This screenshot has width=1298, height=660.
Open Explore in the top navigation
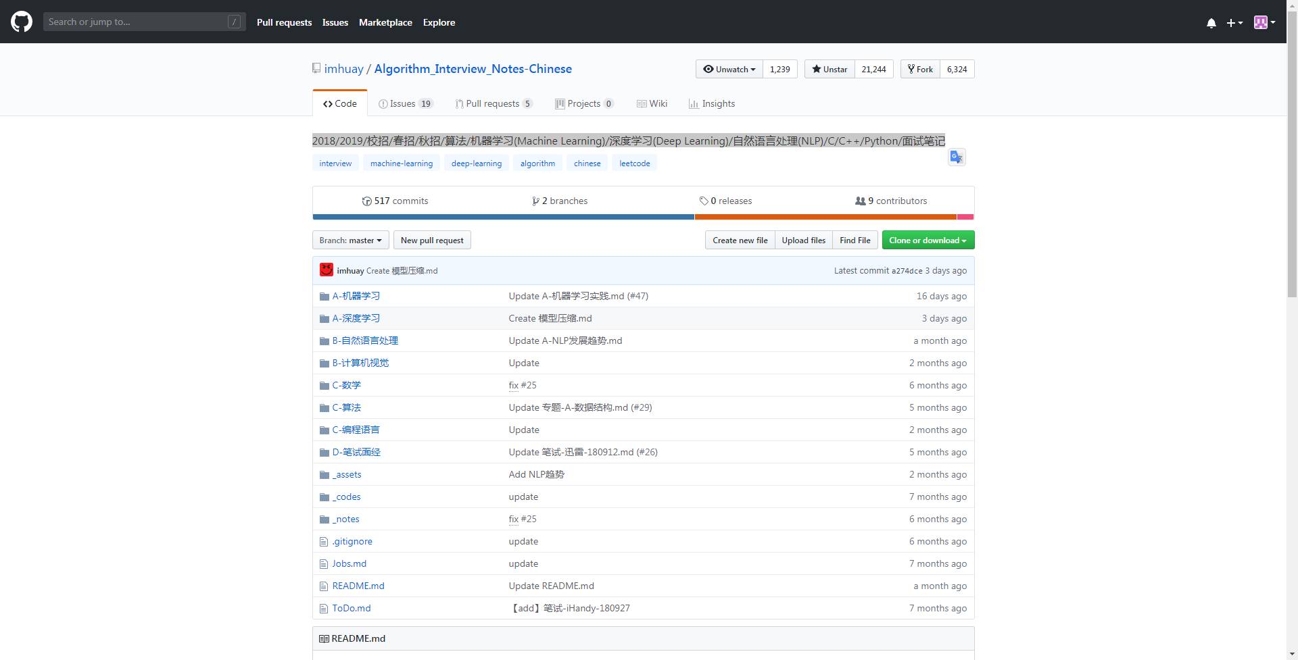439,22
